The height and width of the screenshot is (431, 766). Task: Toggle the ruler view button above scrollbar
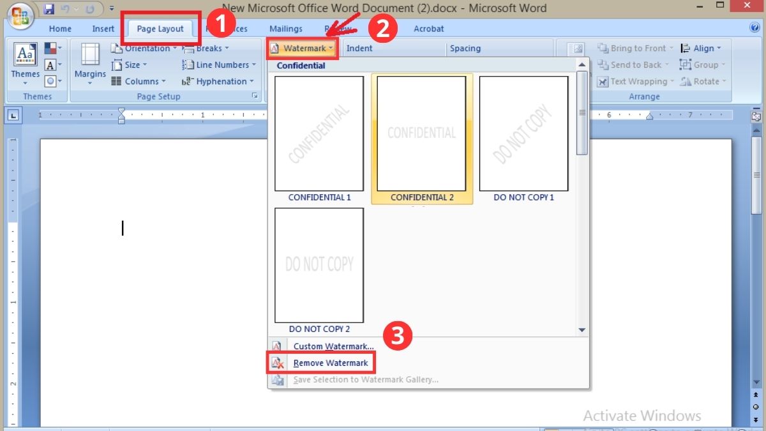[756, 117]
